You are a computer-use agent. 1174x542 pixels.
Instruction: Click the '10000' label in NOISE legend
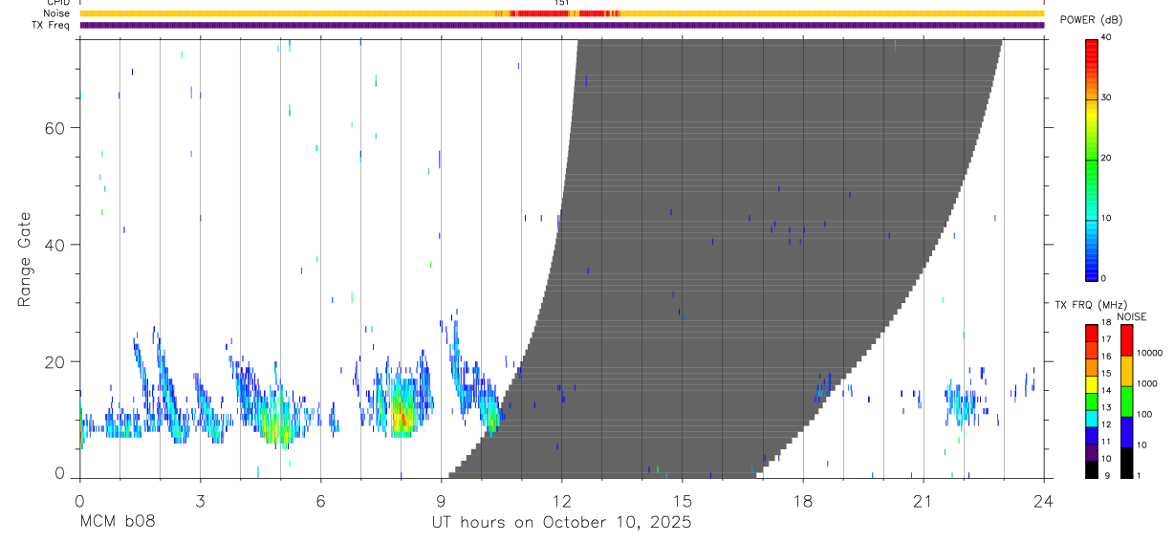coord(1149,354)
